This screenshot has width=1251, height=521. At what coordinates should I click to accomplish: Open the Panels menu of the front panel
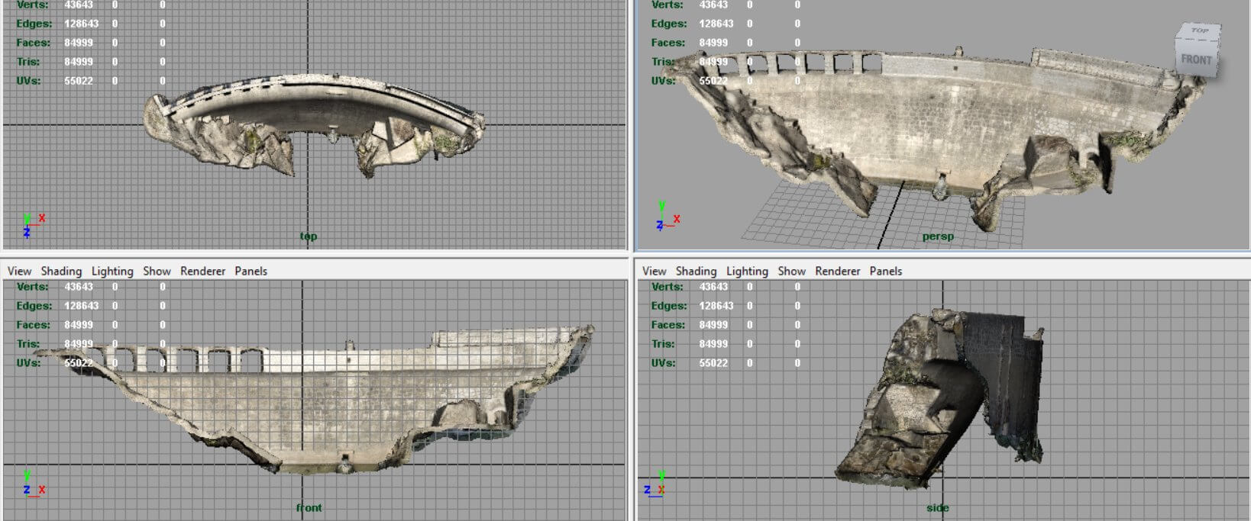point(251,271)
